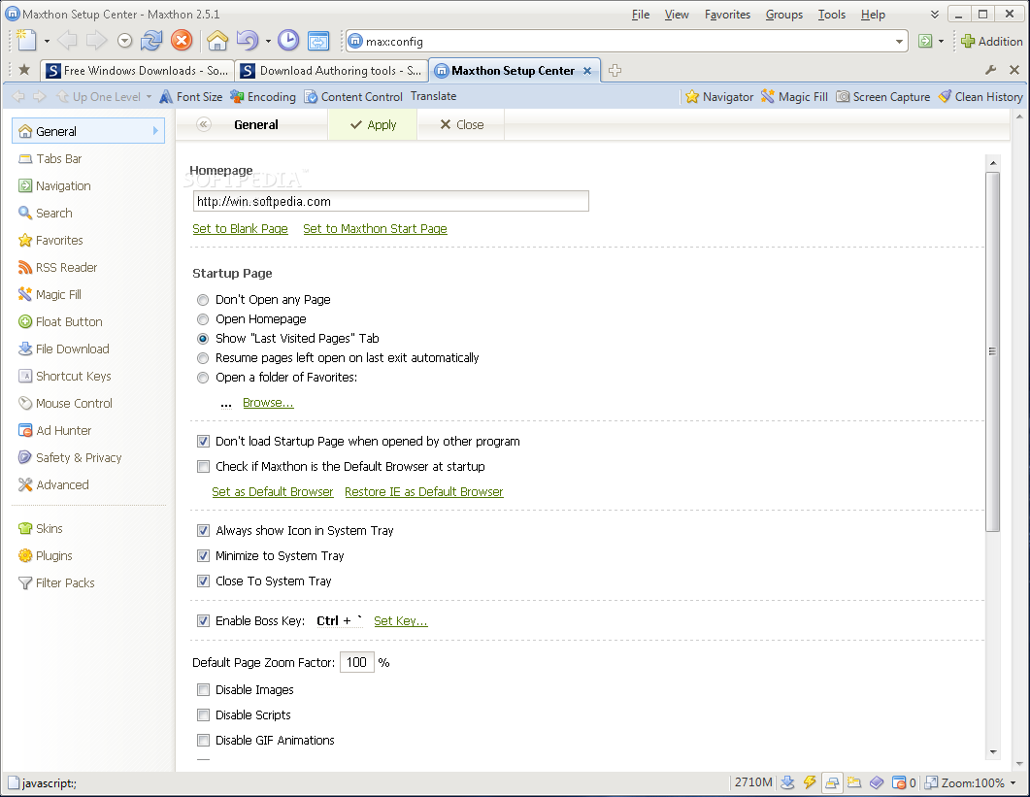The height and width of the screenshot is (797, 1030).
Task: Enable Disable GIF Animations checkbox
Action: 204,741
